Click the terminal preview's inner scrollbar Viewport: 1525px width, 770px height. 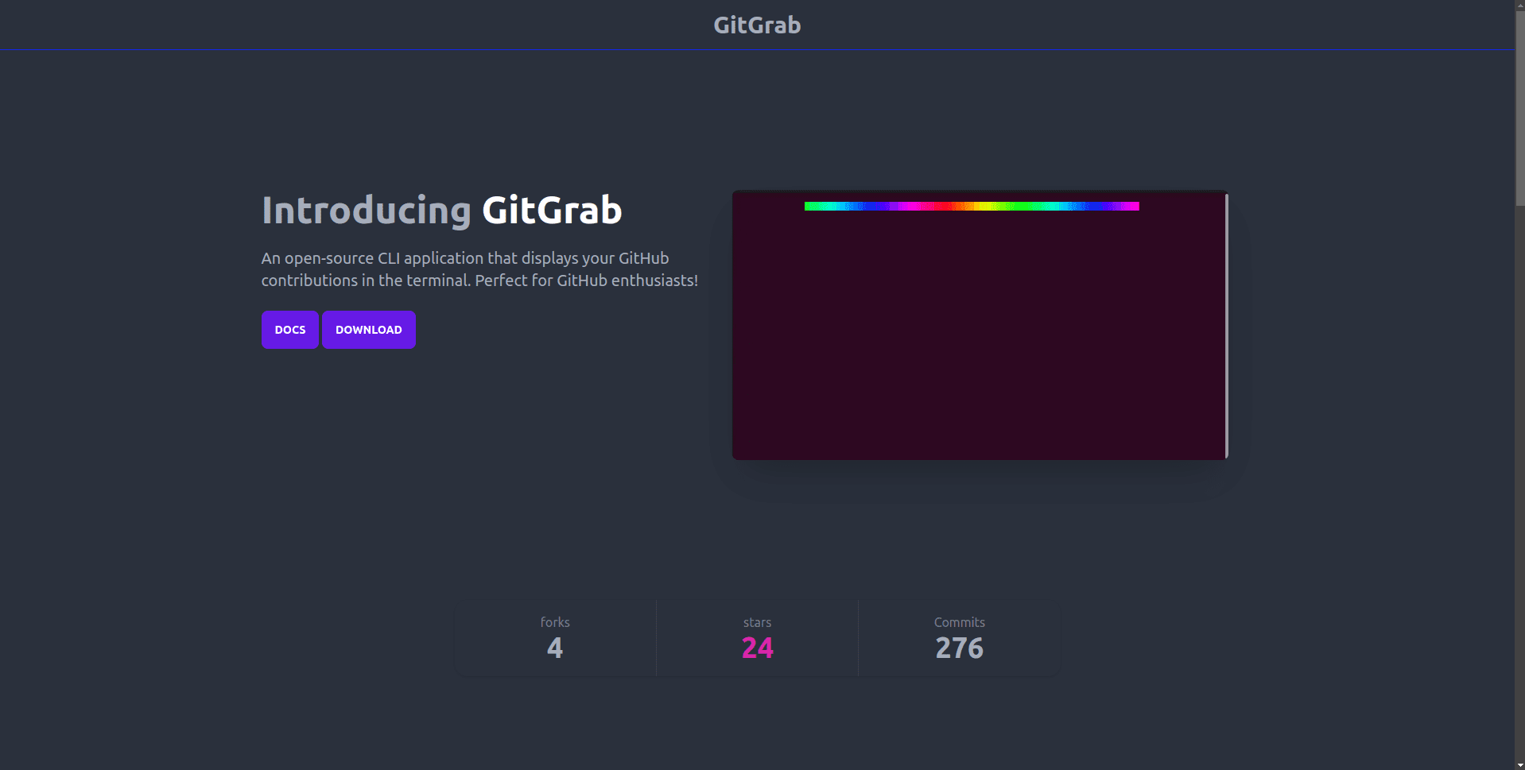pos(1227,326)
